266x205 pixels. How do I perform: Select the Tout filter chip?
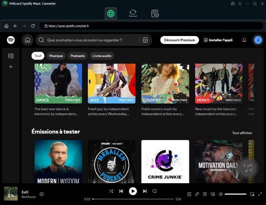(x=38, y=56)
